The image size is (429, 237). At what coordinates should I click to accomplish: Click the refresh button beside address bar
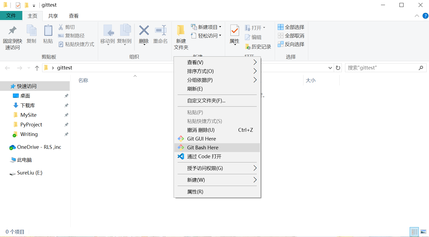338,68
